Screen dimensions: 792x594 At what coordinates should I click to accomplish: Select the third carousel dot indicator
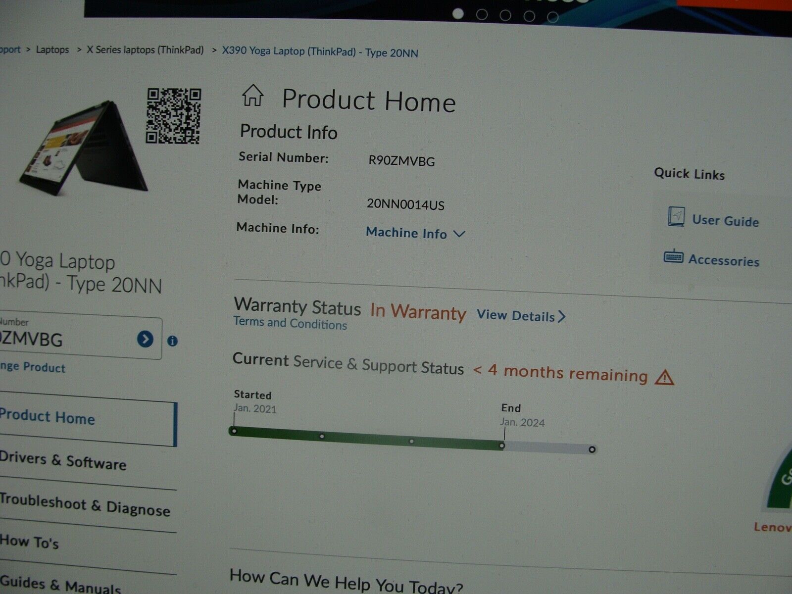tap(505, 15)
